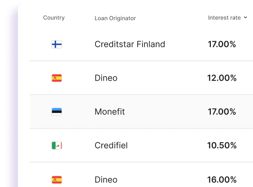Click the 16.00% interest rate value
The image size is (253, 187).
tap(222, 180)
